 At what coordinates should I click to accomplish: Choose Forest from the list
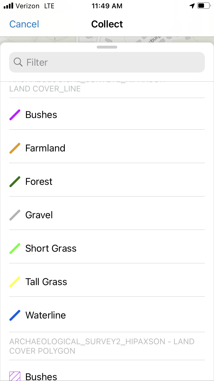[x=39, y=182]
